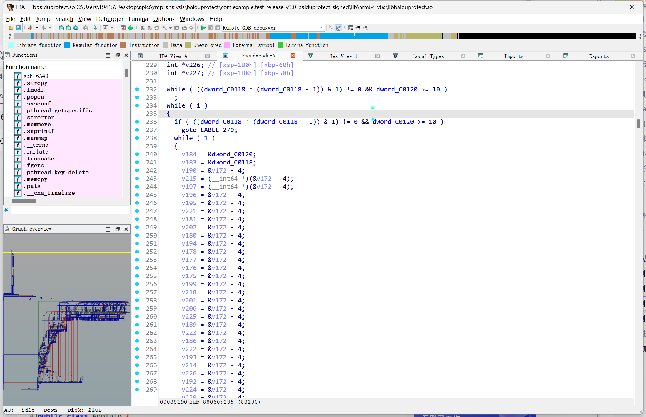Open the Remote GDB debugger dropdown

[x=321, y=28]
